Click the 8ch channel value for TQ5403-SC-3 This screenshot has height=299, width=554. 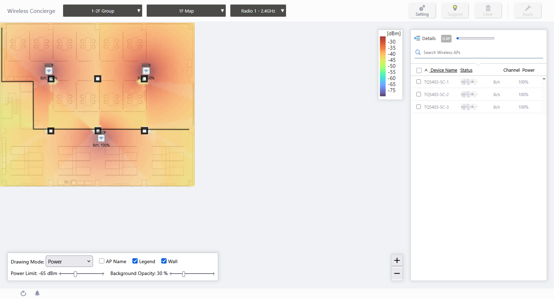pos(497,107)
